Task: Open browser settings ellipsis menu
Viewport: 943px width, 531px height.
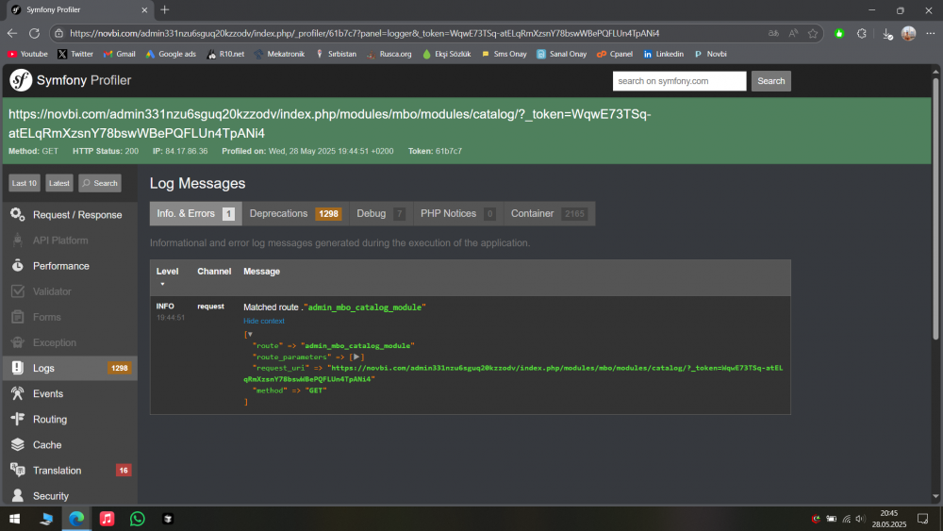Action: tap(931, 34)
